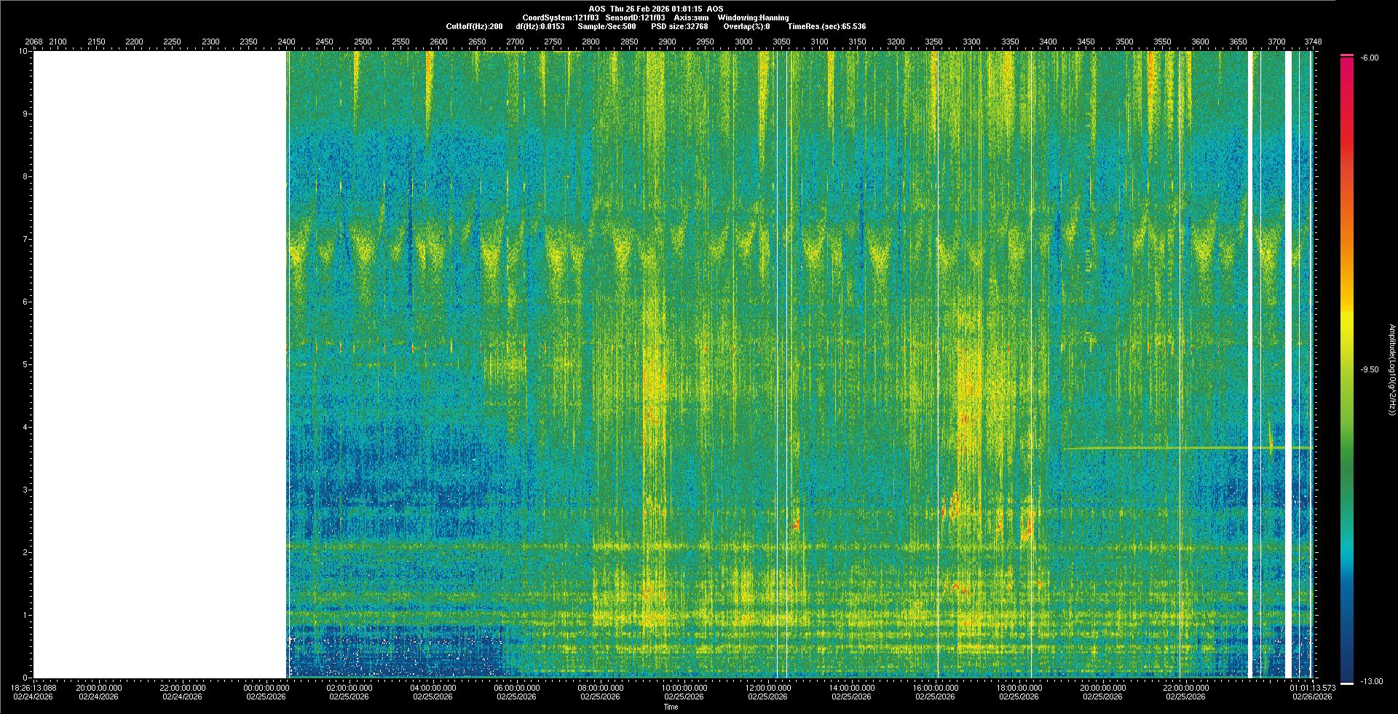Click the -6.00 colorbar maximum label
This screenshot has width=1398, height=714.
pyautogui.click(x=1369, y=58)
